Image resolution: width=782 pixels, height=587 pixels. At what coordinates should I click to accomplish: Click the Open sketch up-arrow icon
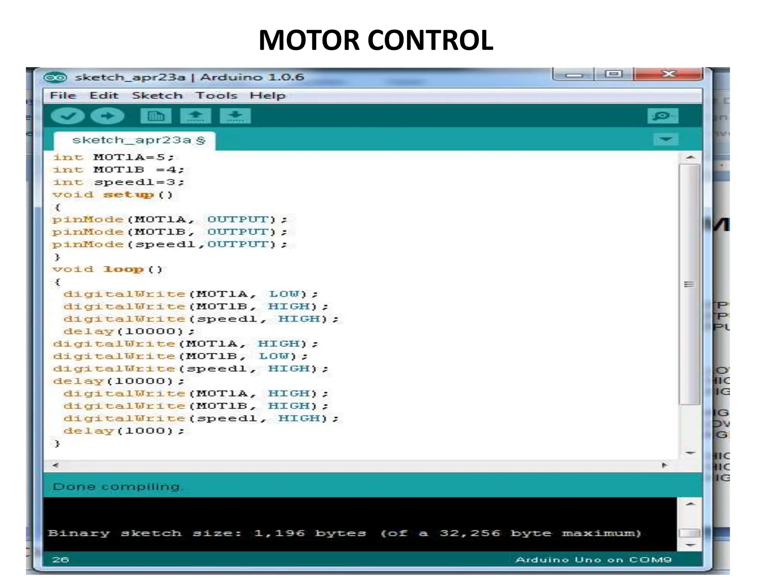click(x=195, y=116)
